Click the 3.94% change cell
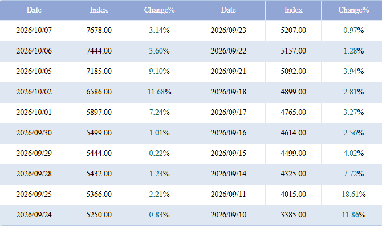Viewport: 382px width, 226px height. 353,71
